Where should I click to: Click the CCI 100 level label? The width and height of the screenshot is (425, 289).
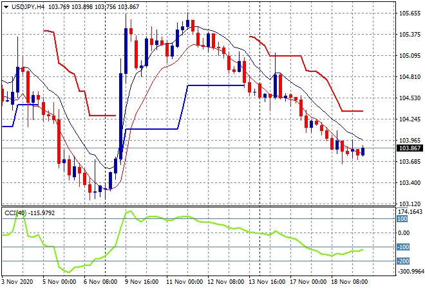[402, 219]
